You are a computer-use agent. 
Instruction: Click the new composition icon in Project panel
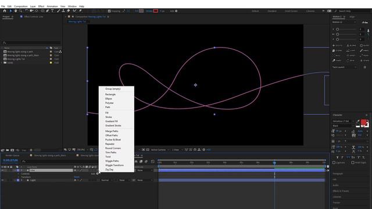(x=12, y=150)
